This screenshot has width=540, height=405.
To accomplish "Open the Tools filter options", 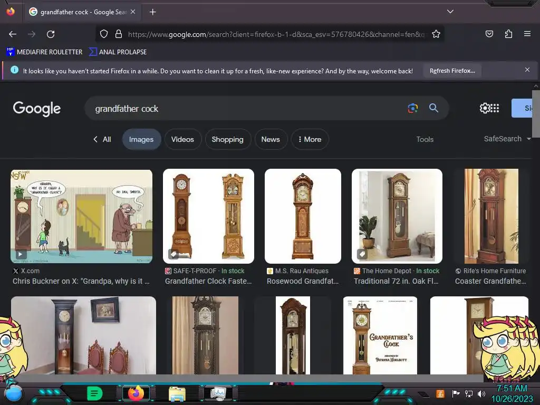I will (x=425, y=139).
